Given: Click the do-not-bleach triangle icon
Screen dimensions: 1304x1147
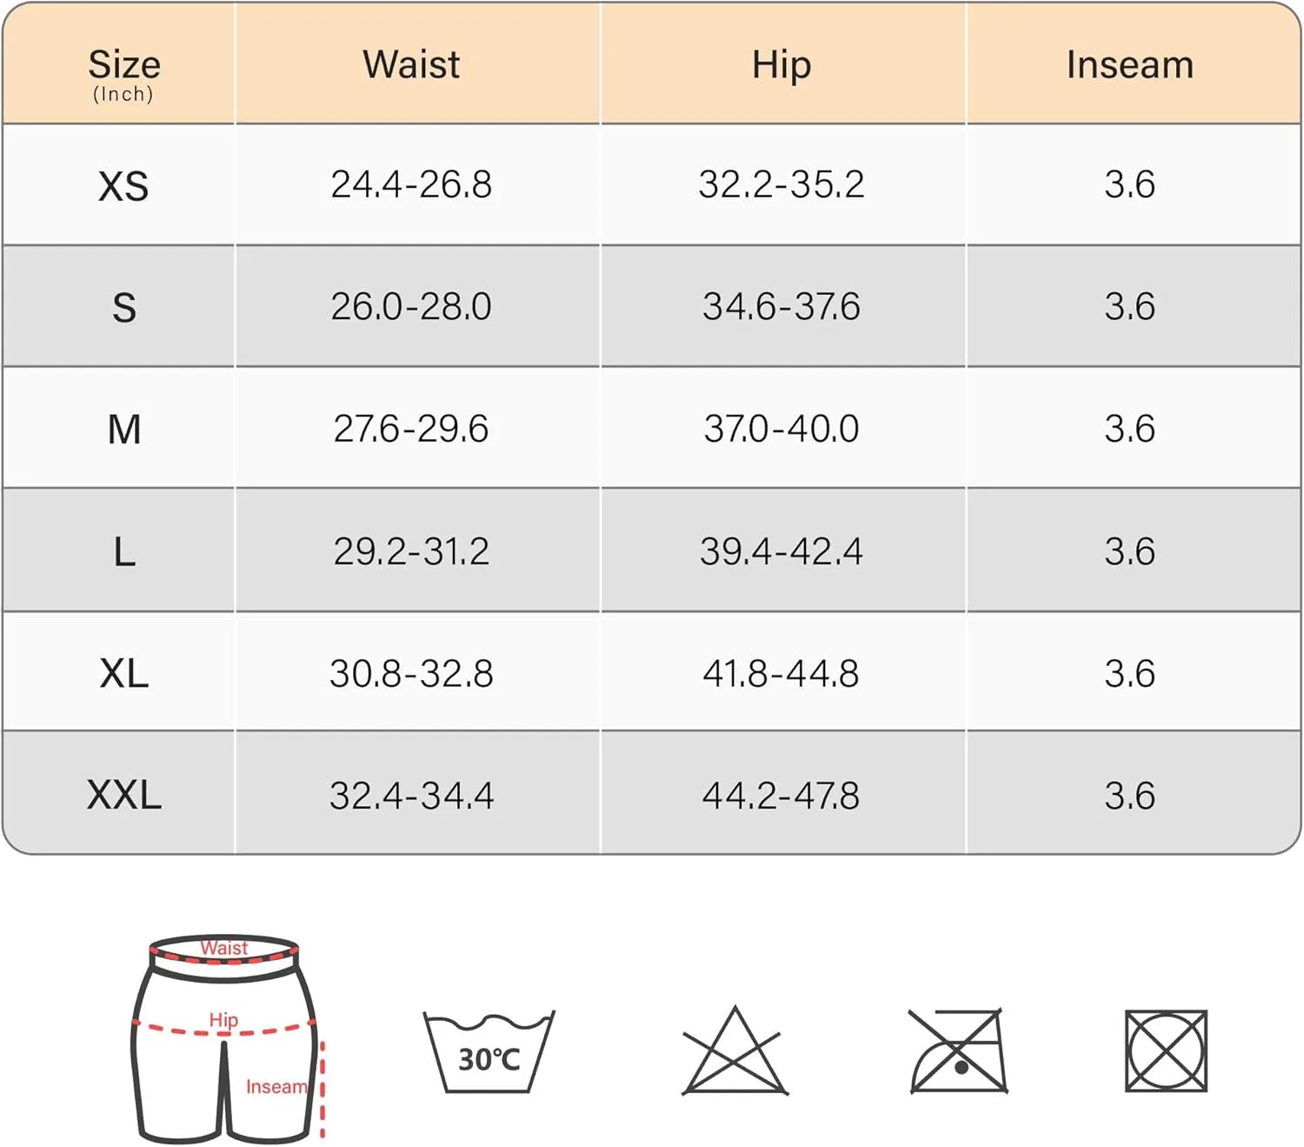Looking at the screenshot, I should (x=735, y=1050).
